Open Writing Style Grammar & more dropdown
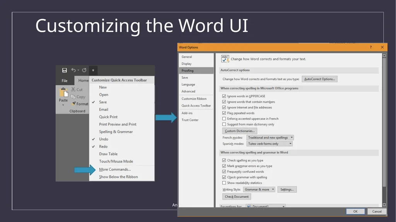 click(259, 190)
